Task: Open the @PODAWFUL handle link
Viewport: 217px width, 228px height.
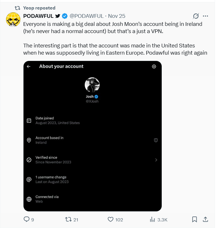Action: [86, 16]
